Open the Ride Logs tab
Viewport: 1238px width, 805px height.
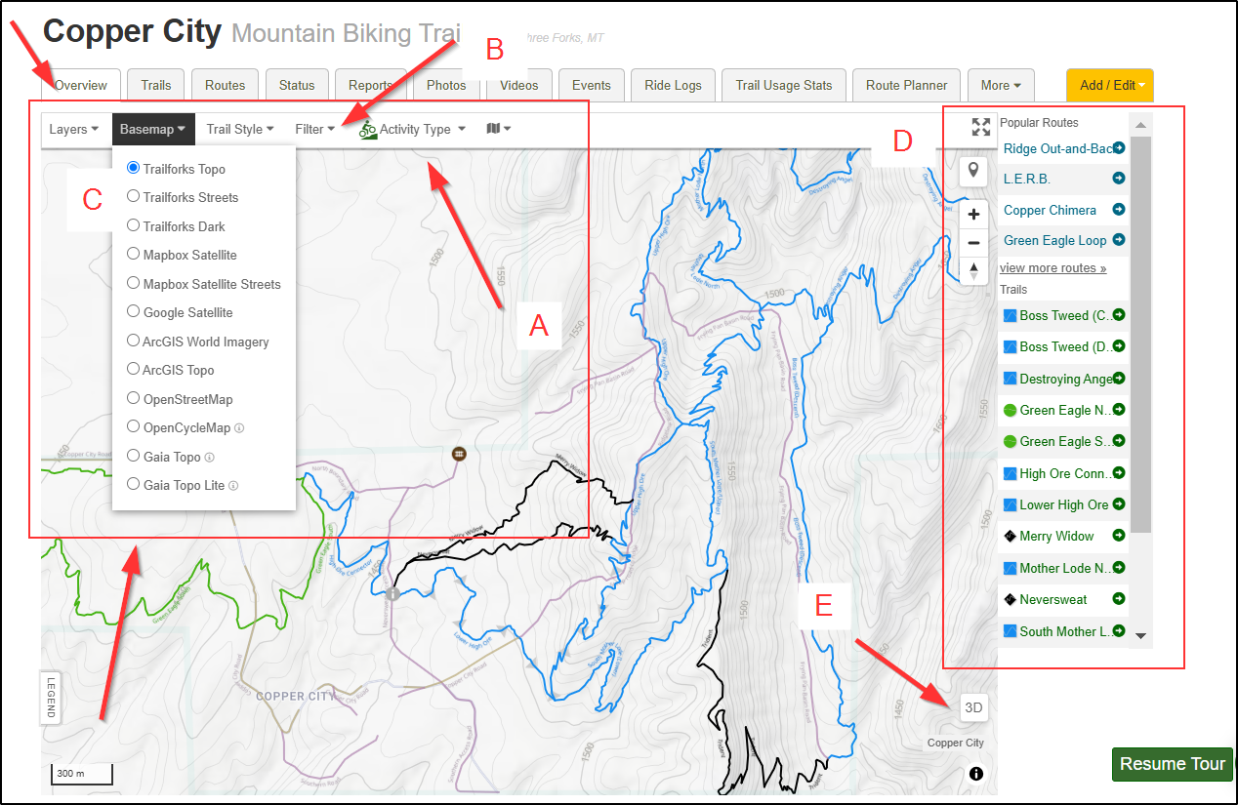[673, 85]
